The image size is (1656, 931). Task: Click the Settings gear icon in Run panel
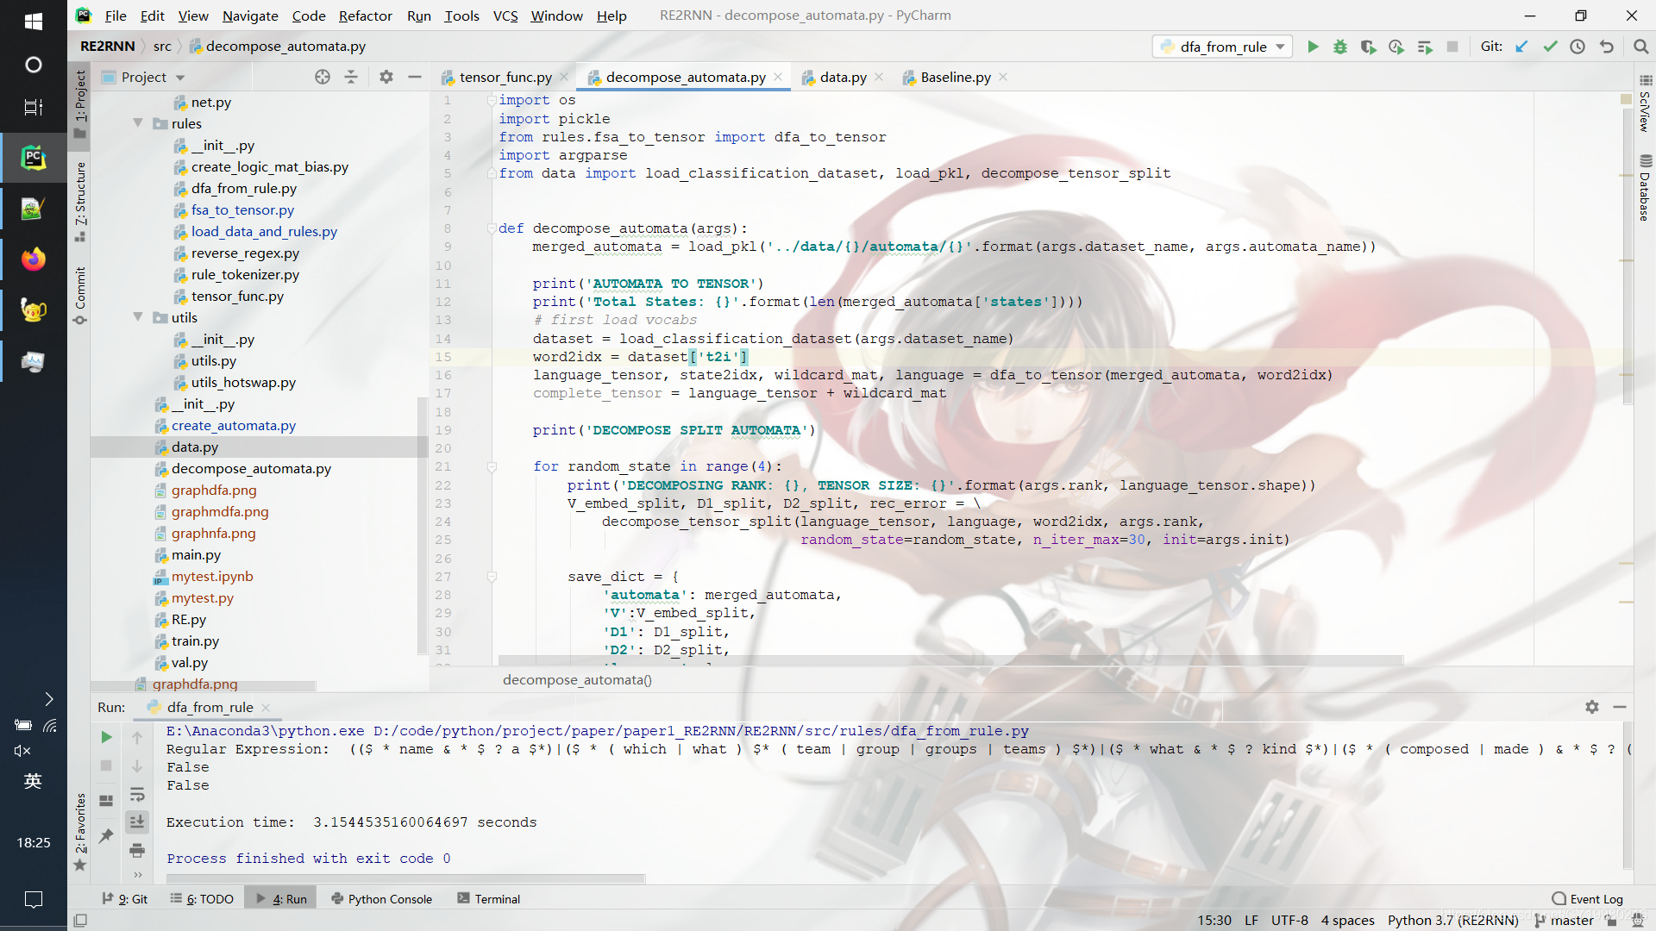tap(1591, 706)
